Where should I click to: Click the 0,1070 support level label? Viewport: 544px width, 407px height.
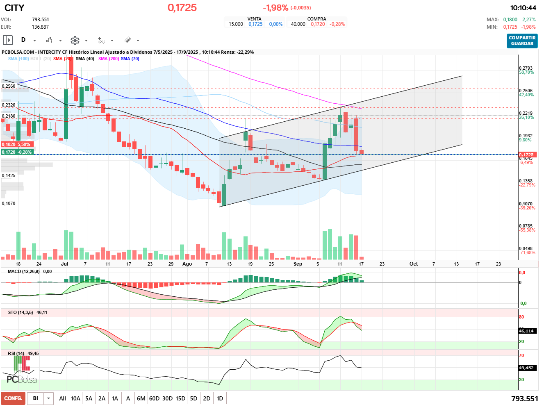(x=9, y=203)
